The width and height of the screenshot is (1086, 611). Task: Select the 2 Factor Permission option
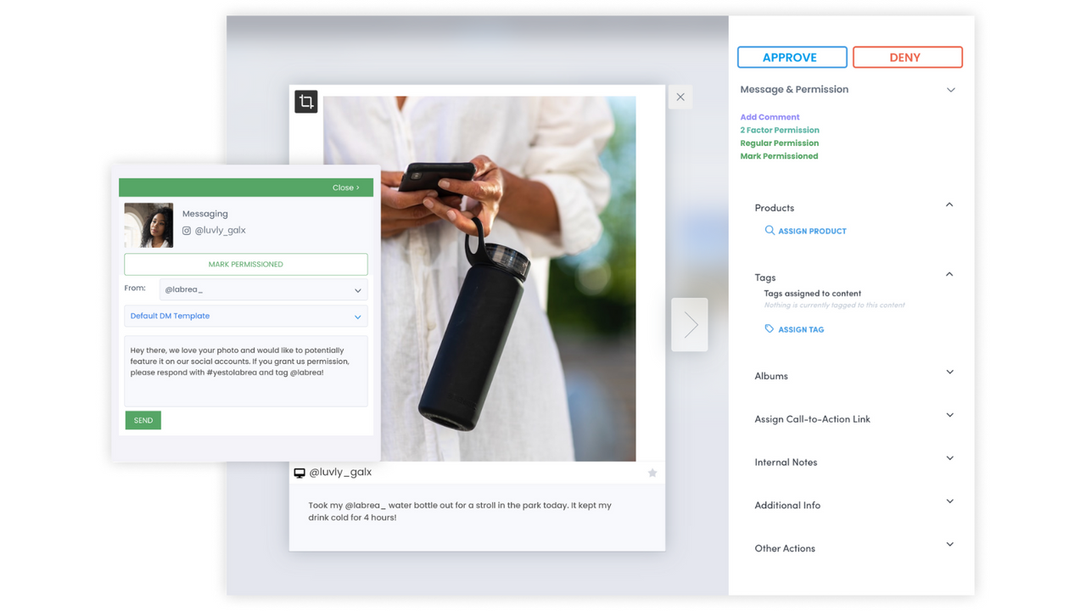pyautogui.click(x=779, y=129)
